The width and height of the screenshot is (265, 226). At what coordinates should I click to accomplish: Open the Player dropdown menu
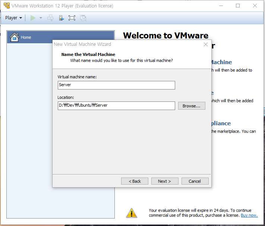(13, 18)
